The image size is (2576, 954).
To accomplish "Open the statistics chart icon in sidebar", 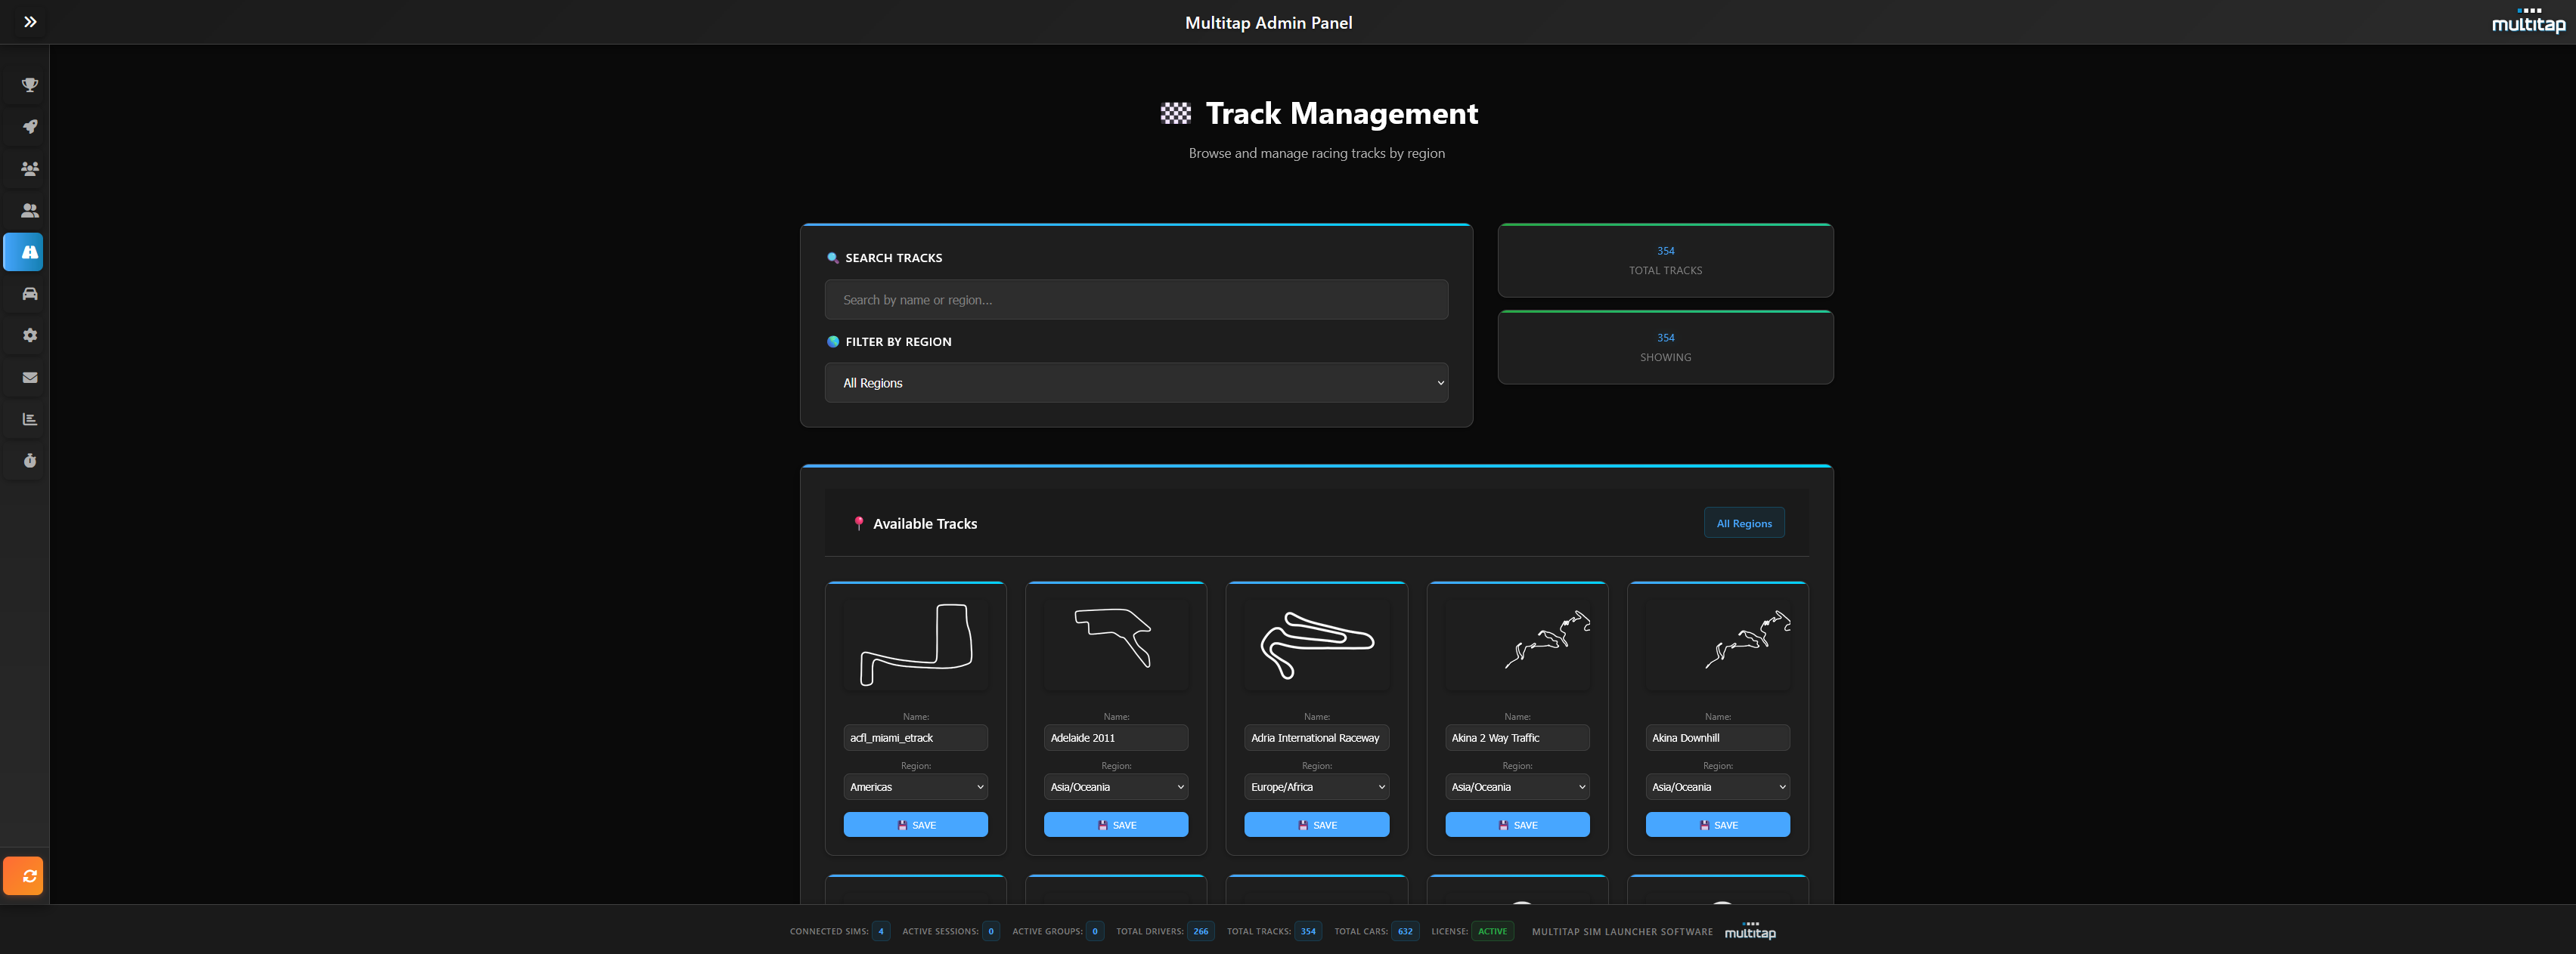I will [29, 418].
